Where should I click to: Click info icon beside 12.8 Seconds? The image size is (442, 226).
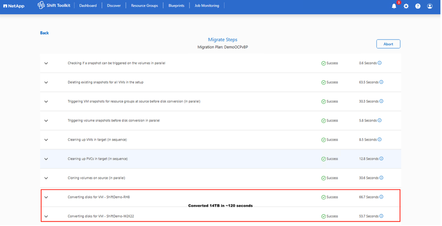tap(381, 159)
